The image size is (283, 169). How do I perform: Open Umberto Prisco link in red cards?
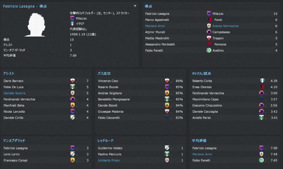[x=109, y=160]
